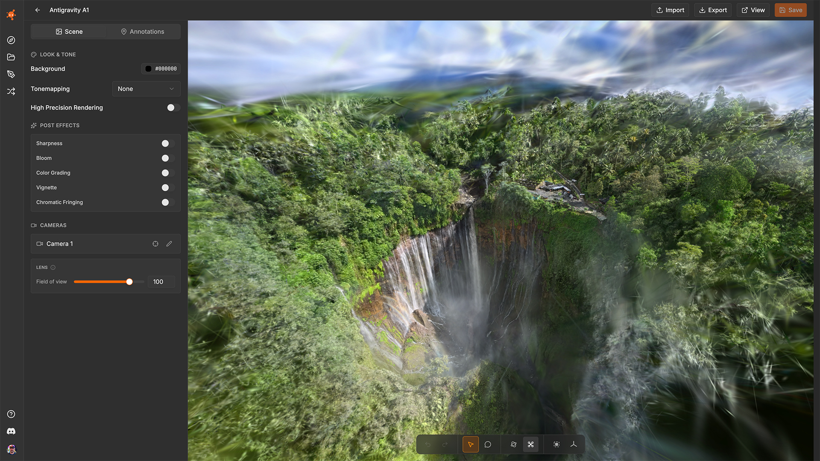Screen dimensions: 820x461
Task: Open the Discord icon in sidebar
Action: tap(11, 431)
